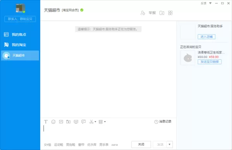Image resolution: width=232 pixels, height=150 pixels.
Task: Click the 举报 report button
Action: click(152, 13)
